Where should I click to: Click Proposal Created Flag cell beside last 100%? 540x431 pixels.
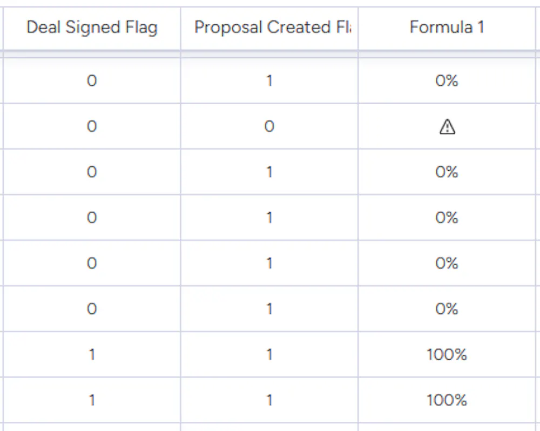pos(269,400)
